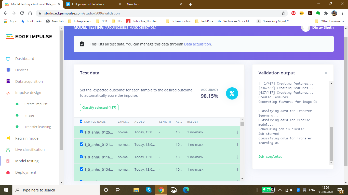Uncheck the 1_0_anhu_0116 sample checkbox

[x=82, y=157]
